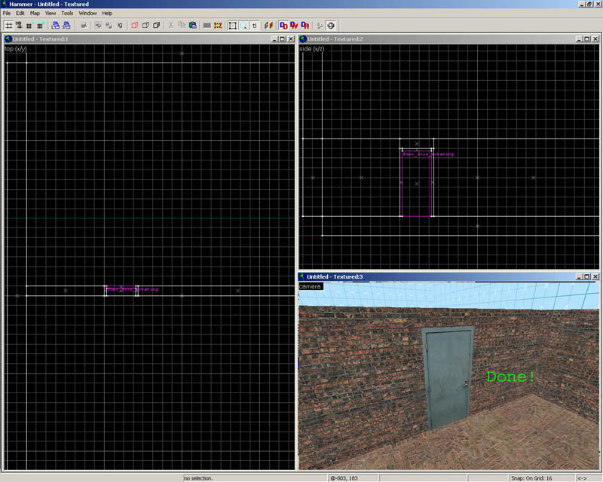603x482 pixels.
Task: Click the red-blue 'Ob' toolbar icon
Action: (x=283, y=25)
